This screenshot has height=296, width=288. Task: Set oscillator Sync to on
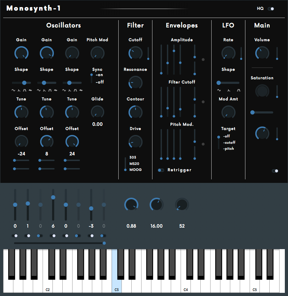click(99, 75)
